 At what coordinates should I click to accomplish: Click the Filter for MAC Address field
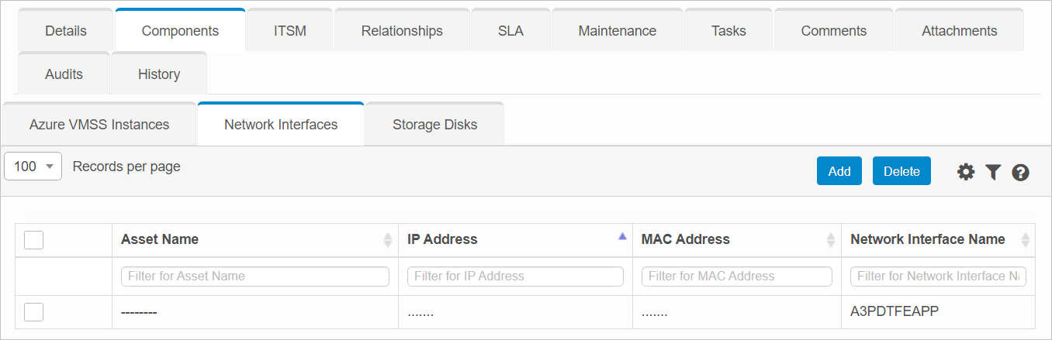737,276
